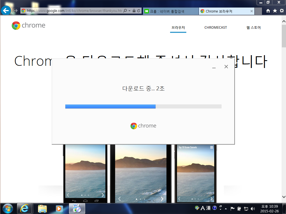Click the chrome logo in the installer dialog
Image resolution: width=286 pixels, height=214 pixels.
pos(143,126)
